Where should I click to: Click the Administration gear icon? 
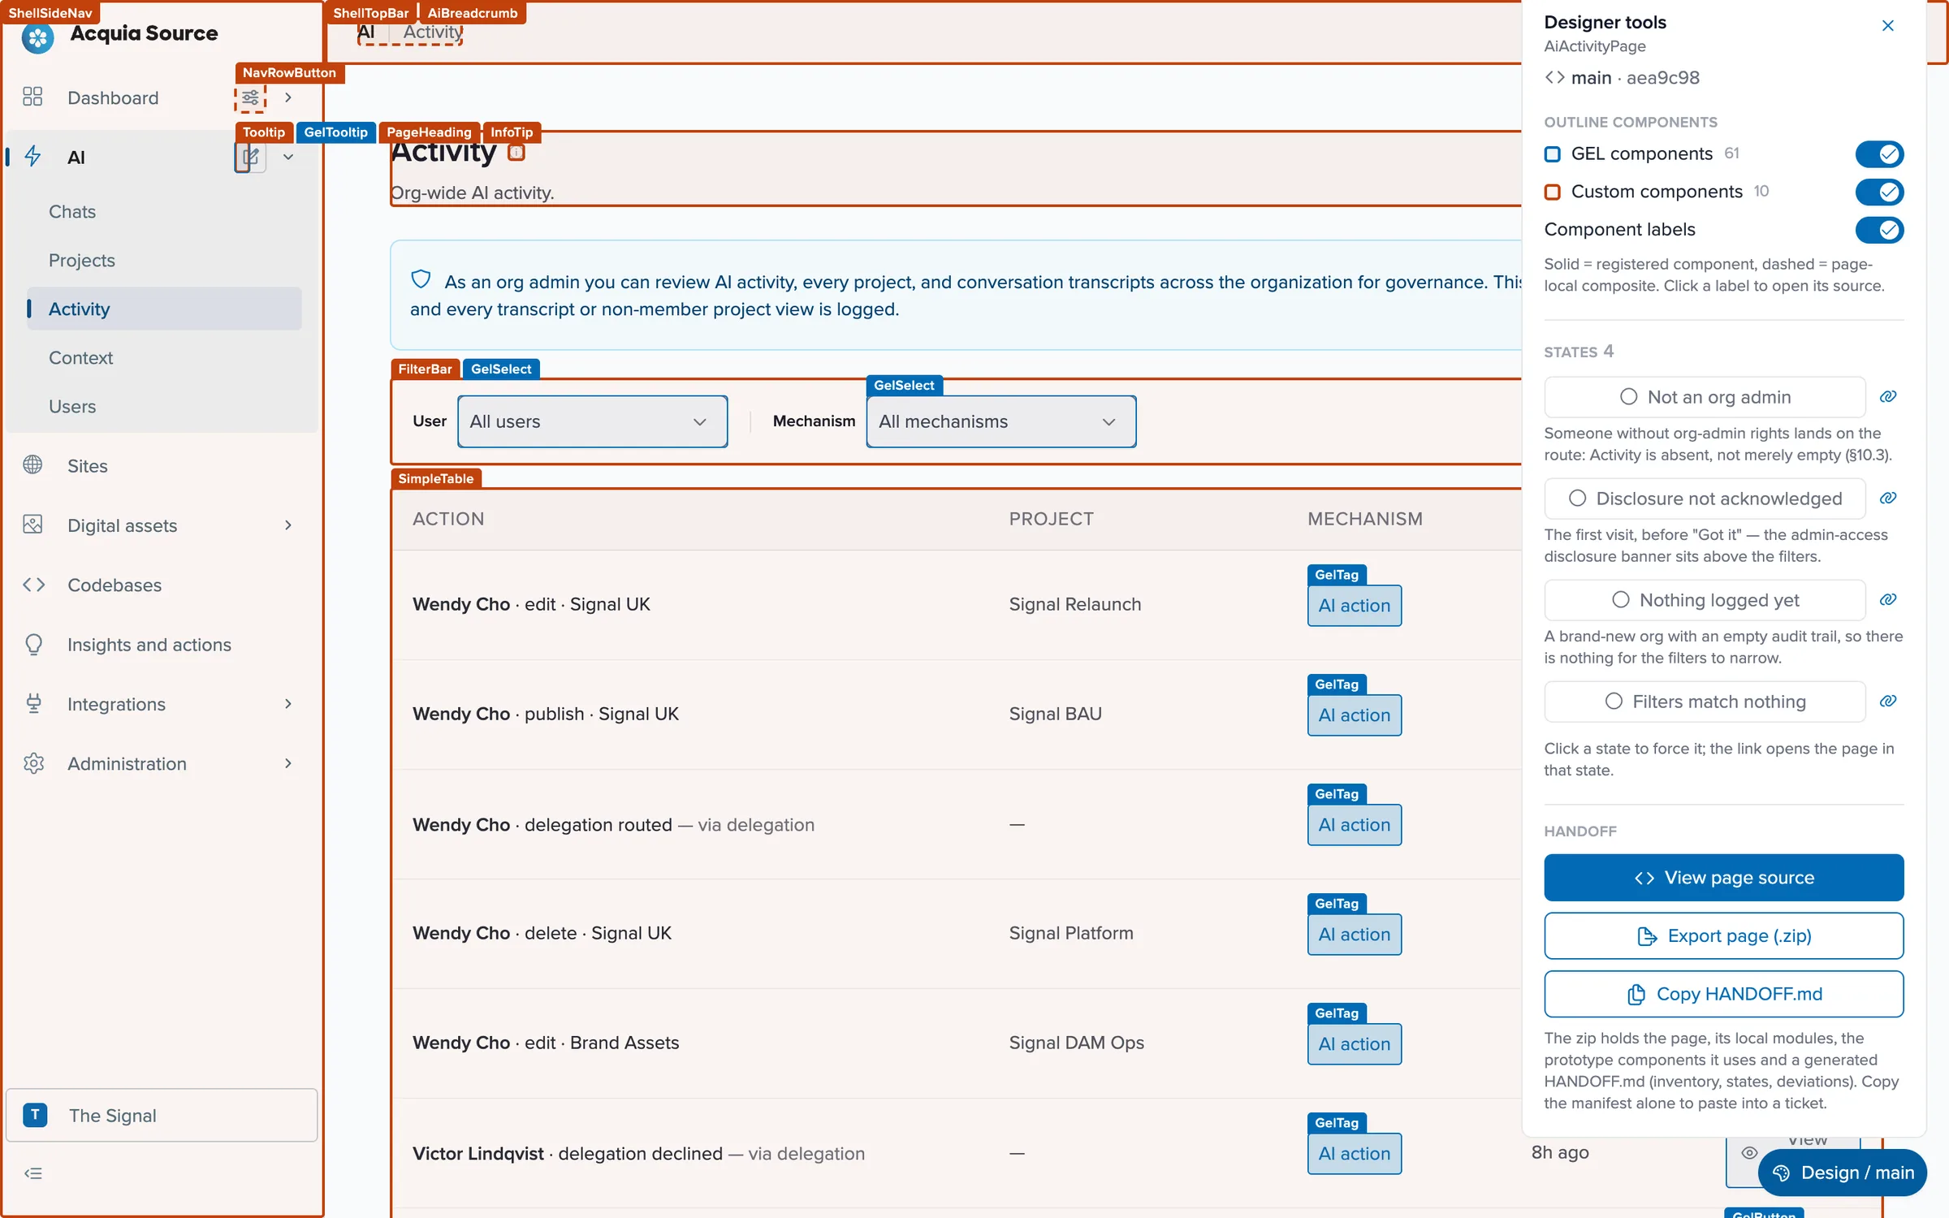pyautogui.click(x=33, y=763)
